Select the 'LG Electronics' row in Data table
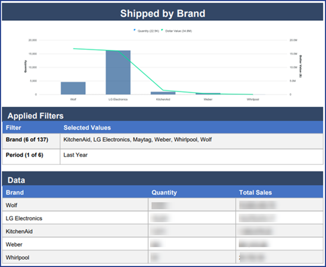The height and width of the screenshot is (267, 326). [x=163, y=218]
